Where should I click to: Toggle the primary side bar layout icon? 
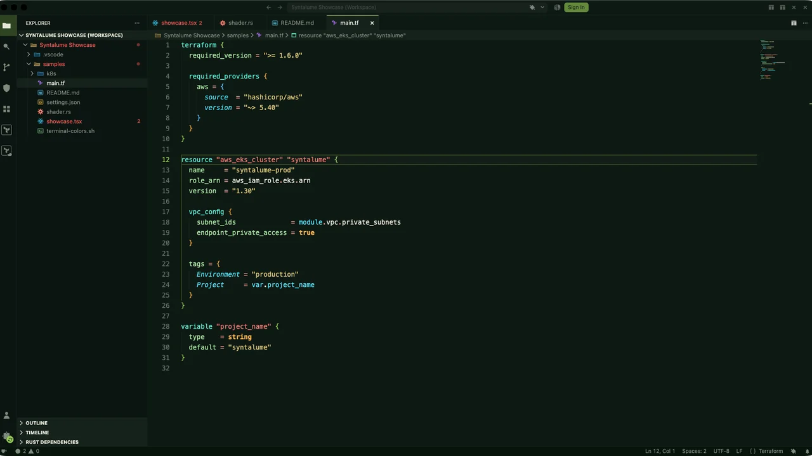(771, 7)
